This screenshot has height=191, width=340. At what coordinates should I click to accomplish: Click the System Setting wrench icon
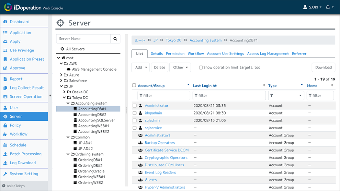[x=5, y=174]
